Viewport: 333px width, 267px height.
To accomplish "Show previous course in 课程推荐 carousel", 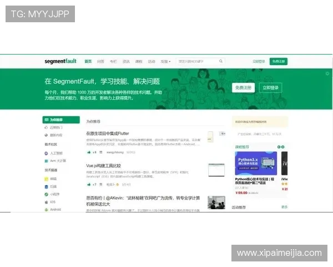I will coord(279,147).
